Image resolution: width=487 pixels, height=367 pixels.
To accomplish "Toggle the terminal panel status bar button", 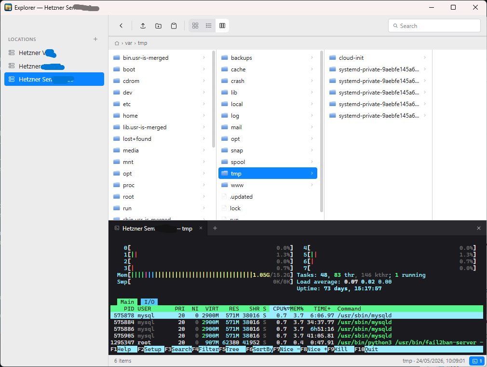I will [476, 361].
